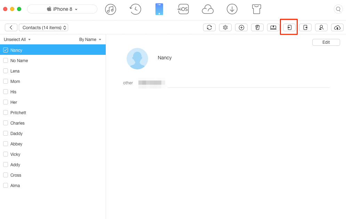Check the Pritchett contact checkbox
This screenshot has height=219, width=346.
pos(6,112)
